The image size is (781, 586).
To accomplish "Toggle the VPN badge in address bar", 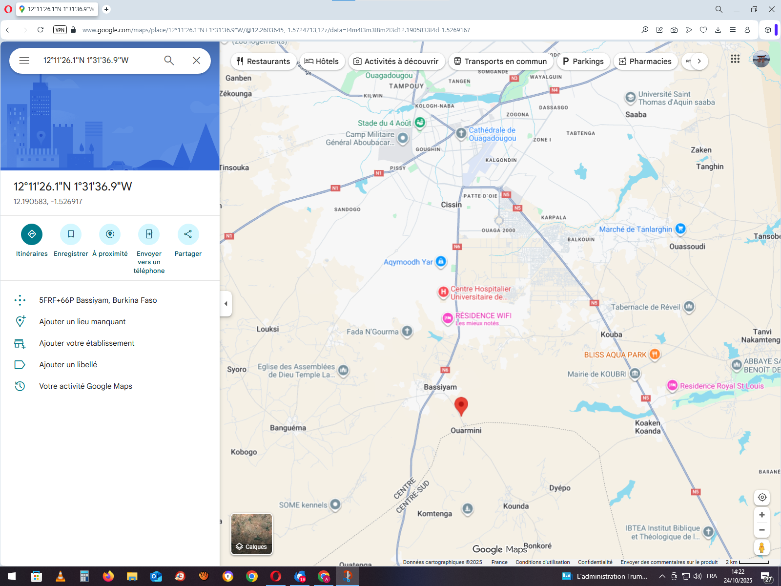I will tap(60, 30).
